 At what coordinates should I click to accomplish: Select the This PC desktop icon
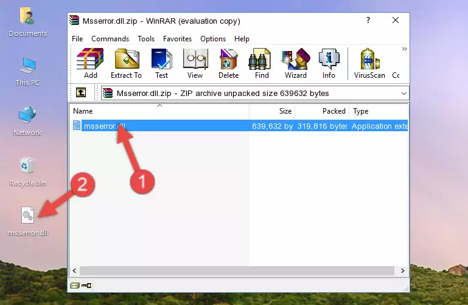tap(27, 72)
